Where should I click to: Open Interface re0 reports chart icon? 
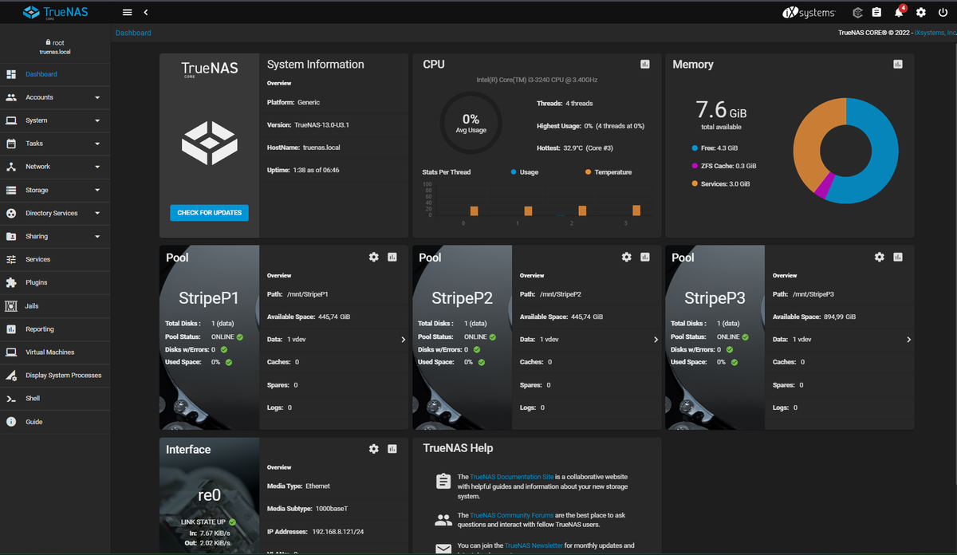[x=392, y=449]
